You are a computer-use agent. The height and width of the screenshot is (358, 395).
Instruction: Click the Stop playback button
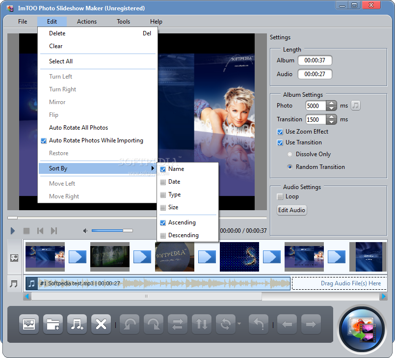pos(26,231)
